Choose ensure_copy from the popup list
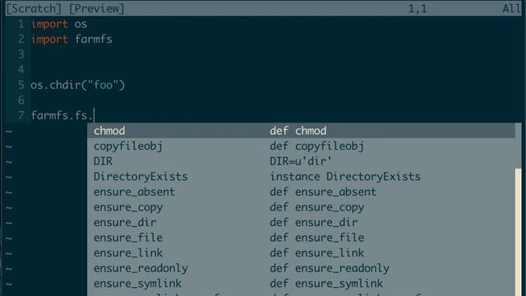 128,207
